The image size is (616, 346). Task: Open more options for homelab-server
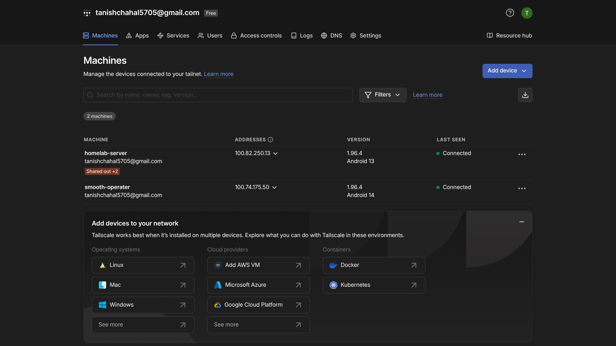click(522, 154)
